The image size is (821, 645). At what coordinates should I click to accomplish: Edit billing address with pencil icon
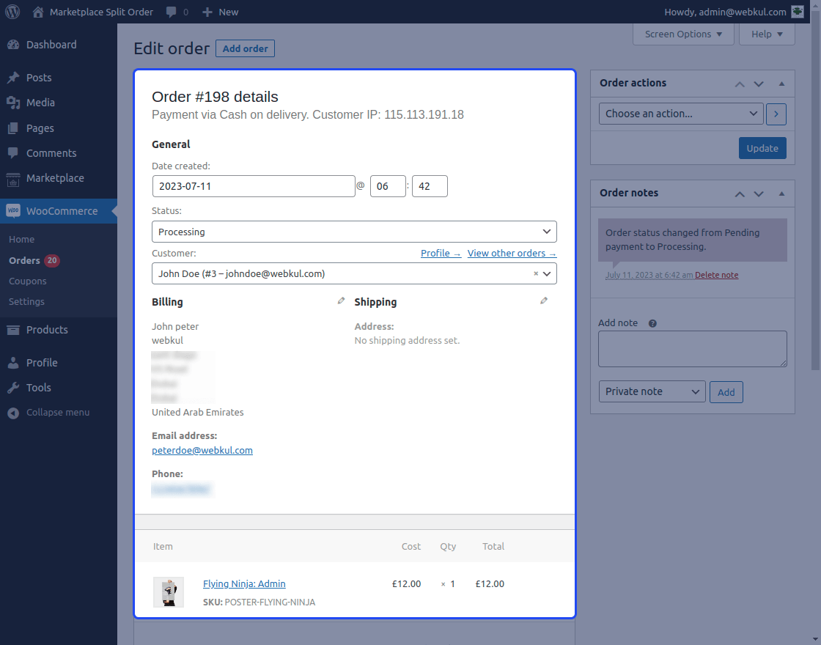pyautogui.click(x=341, y=301)
